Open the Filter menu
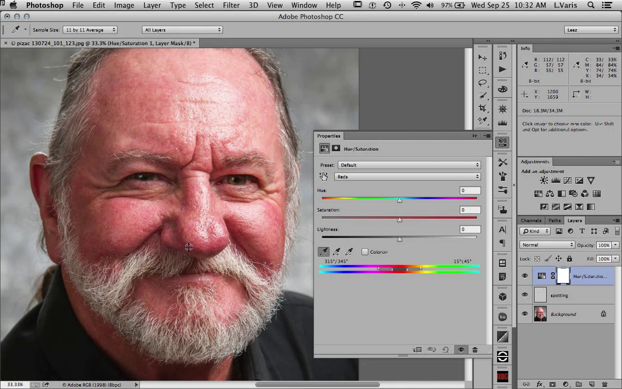622x389 pixels. (231, 5)
